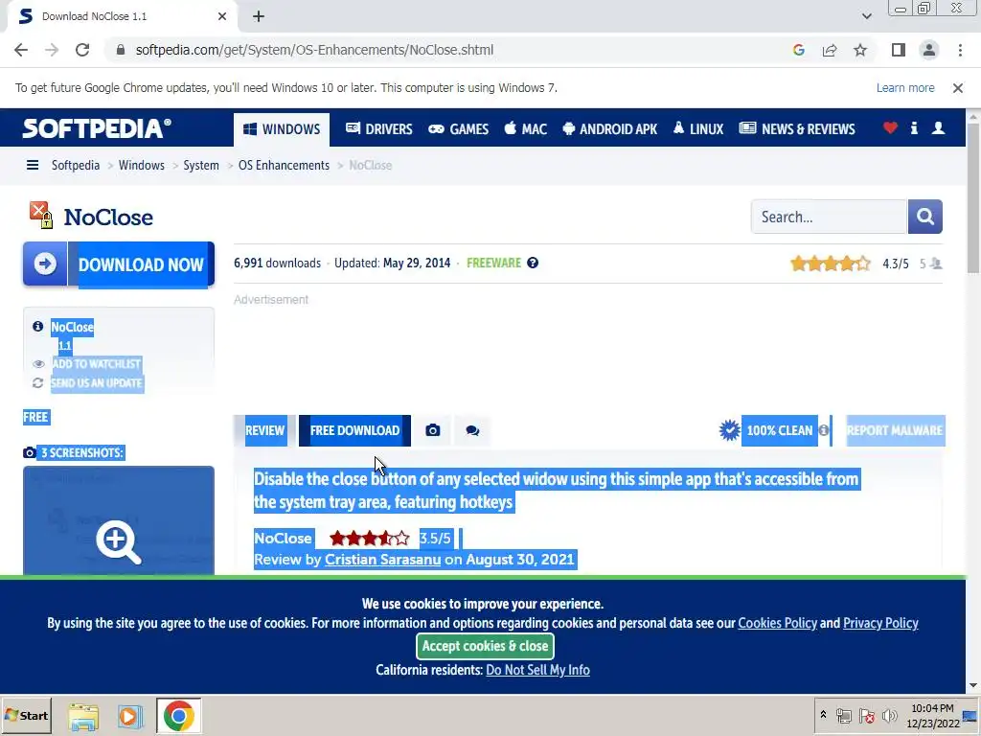
Task: Click Send us an update
Action: (x=97, y=383)
